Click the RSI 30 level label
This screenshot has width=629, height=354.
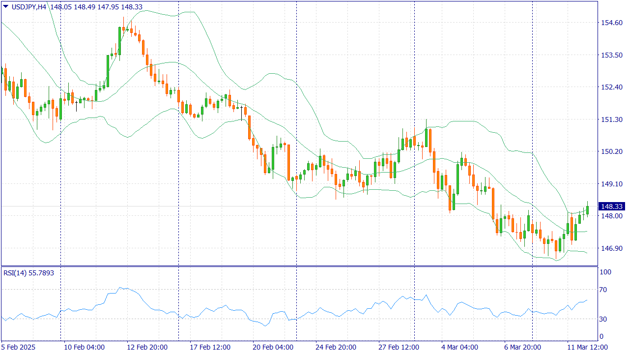click(x=605, y=319)
